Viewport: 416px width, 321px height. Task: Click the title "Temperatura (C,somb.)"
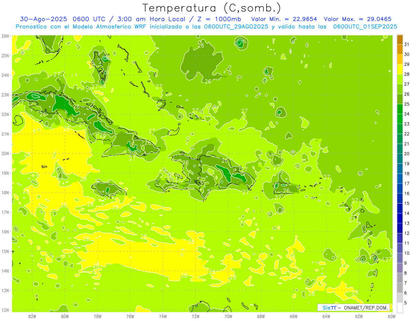coord(212,8)
